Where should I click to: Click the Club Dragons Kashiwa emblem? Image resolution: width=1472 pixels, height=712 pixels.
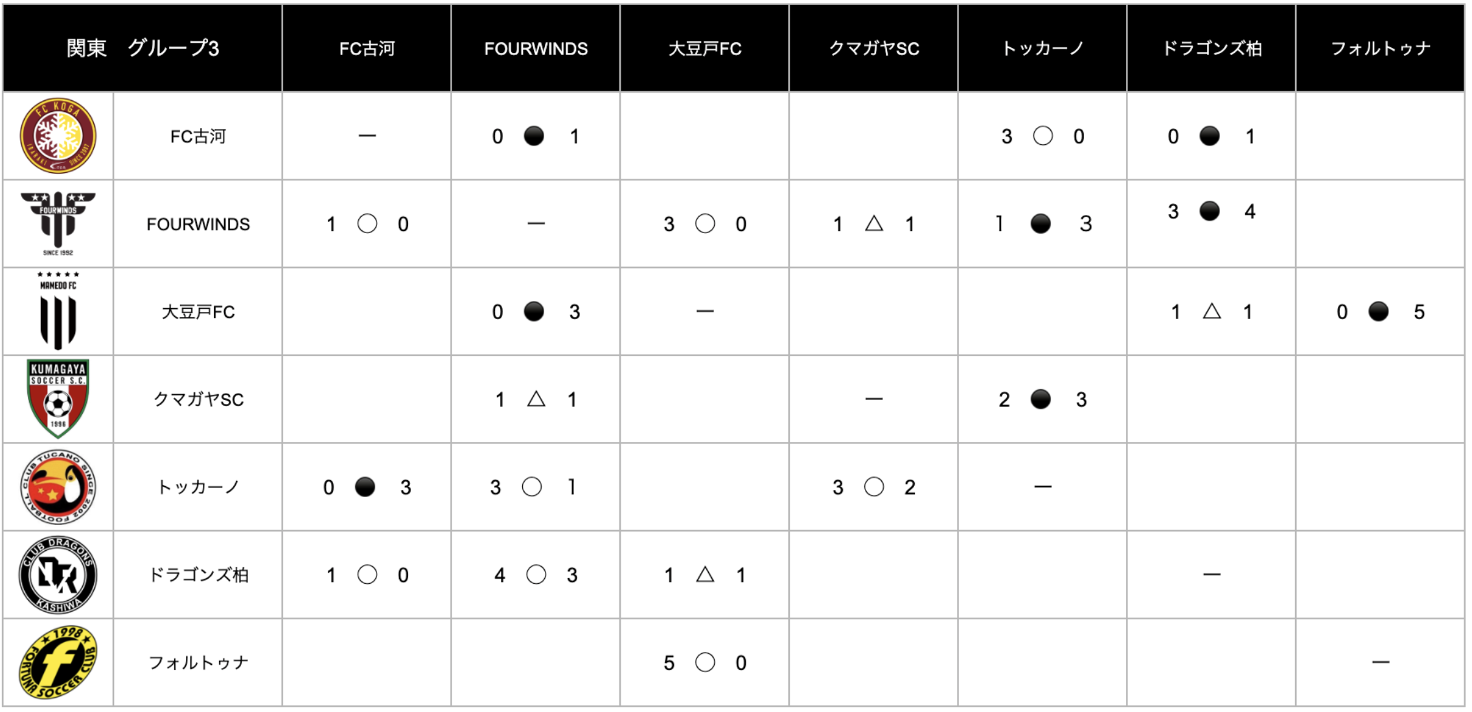(58, 575)
